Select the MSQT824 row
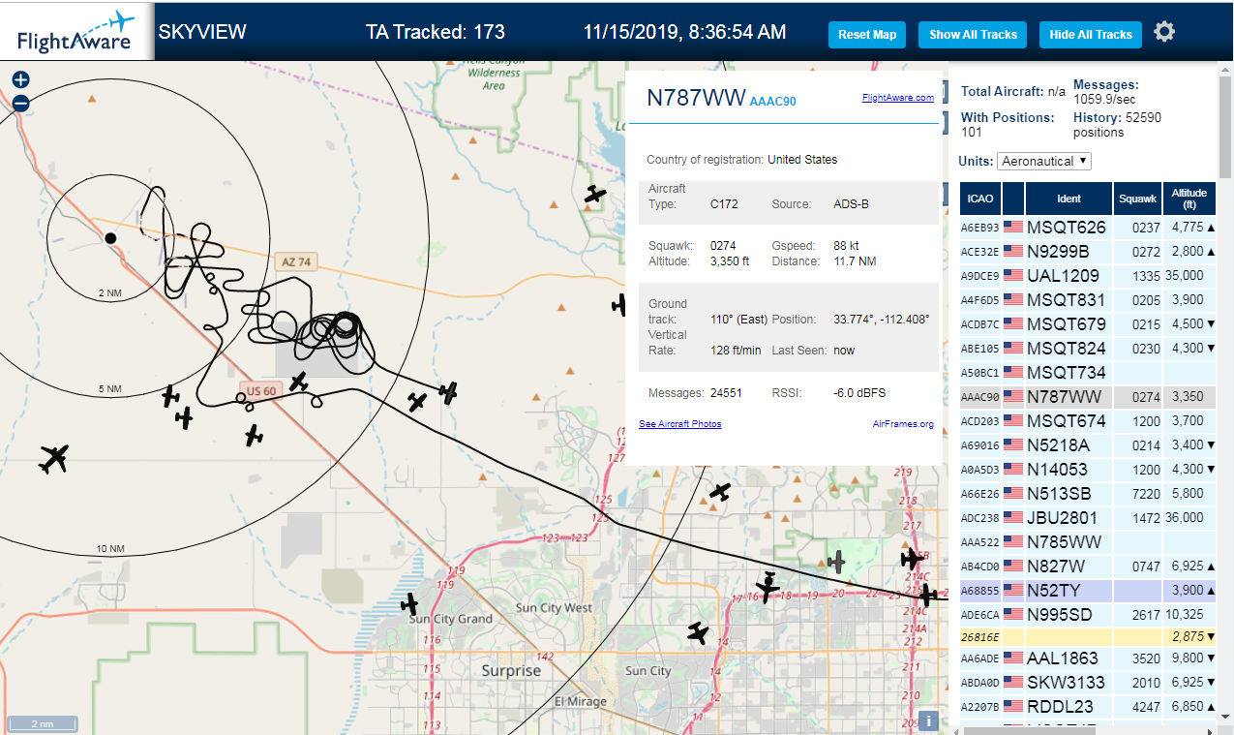The image size is (1234, 735). point(1088,349)
